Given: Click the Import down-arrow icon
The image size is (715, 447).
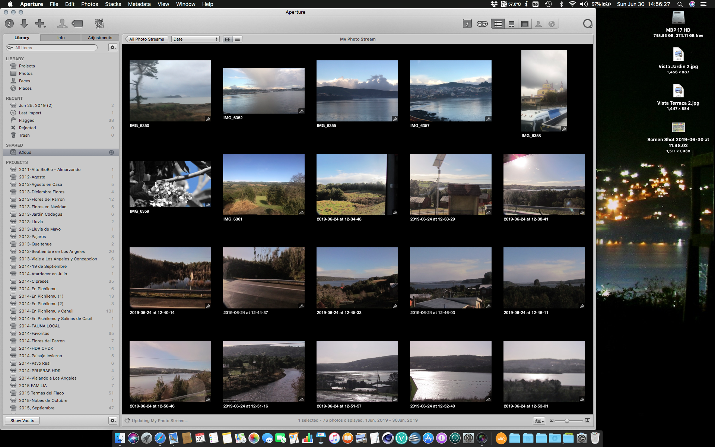Looking at the screenshot, I should (x=24, y=24).
